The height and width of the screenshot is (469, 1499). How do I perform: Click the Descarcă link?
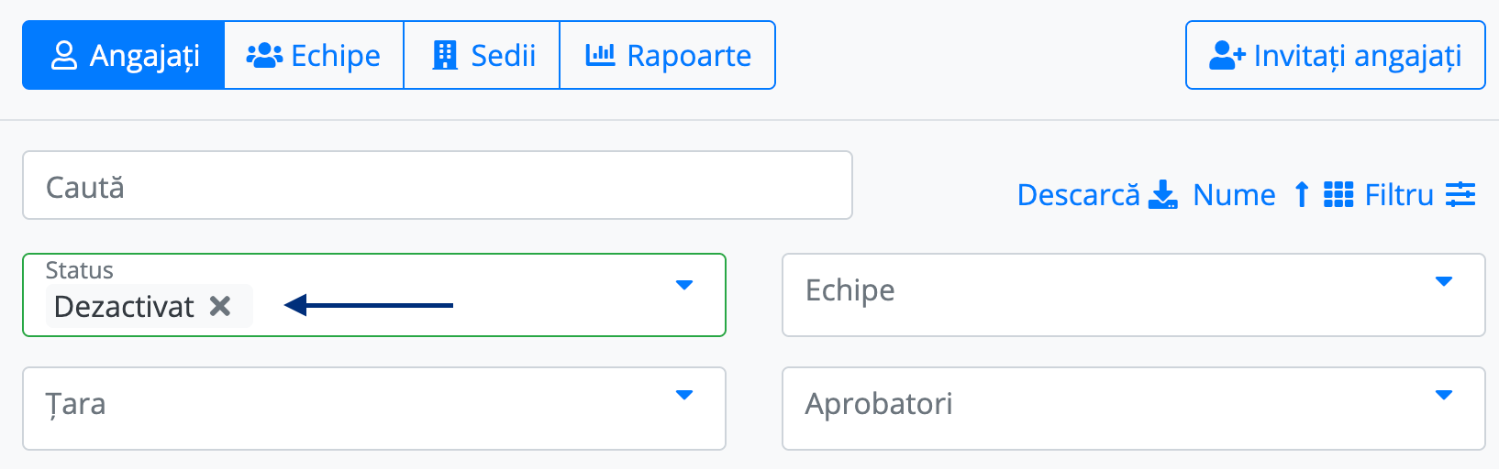1079,194
